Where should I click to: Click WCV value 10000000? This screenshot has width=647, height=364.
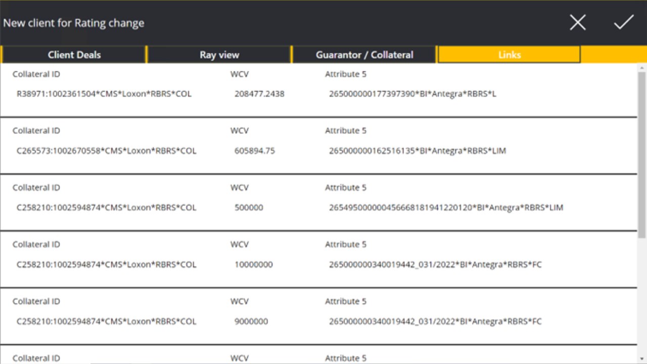click(254, 264)
